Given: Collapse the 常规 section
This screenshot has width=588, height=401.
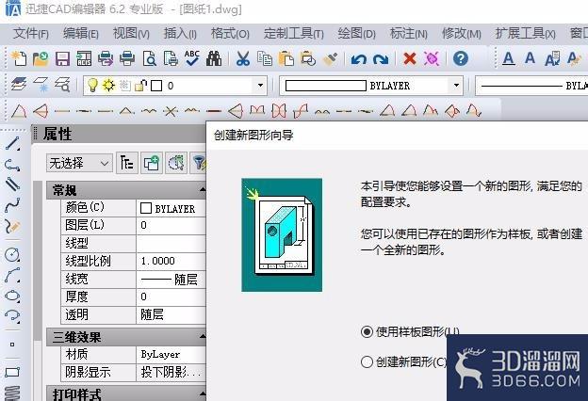Looking at the screenshot, I should click(203, 190).
